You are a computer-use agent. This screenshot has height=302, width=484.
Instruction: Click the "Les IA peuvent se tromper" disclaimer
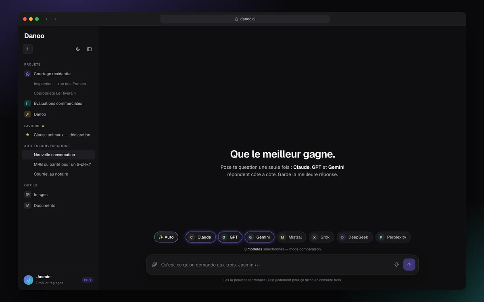(282, 280)
